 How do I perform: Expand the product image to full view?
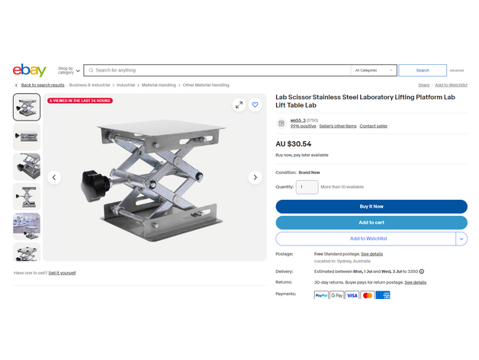coord(239,105)
